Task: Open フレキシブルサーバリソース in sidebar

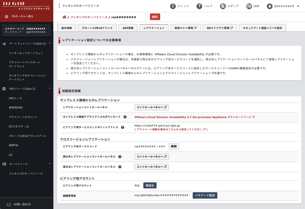Action: [26, 174]
